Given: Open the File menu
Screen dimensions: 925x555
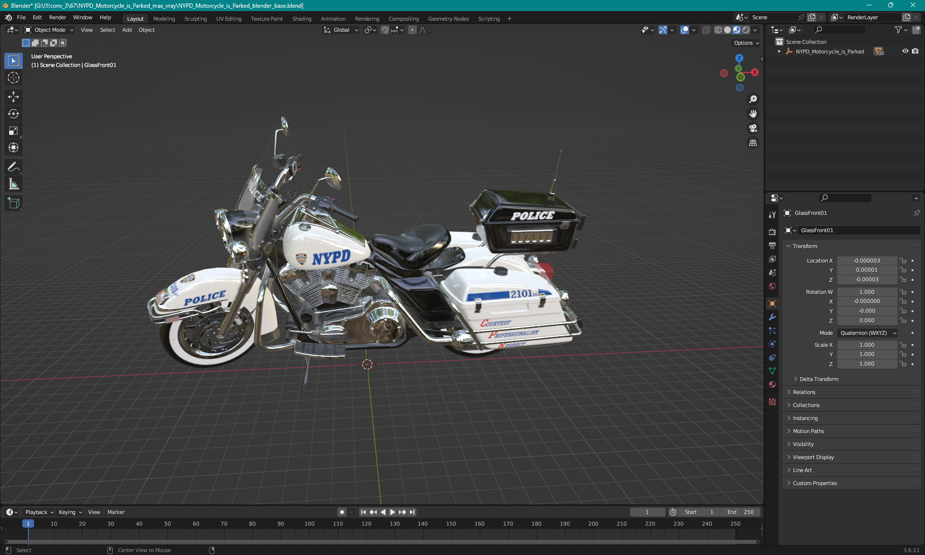Looking at the screenshot, I should coord(21,17).
